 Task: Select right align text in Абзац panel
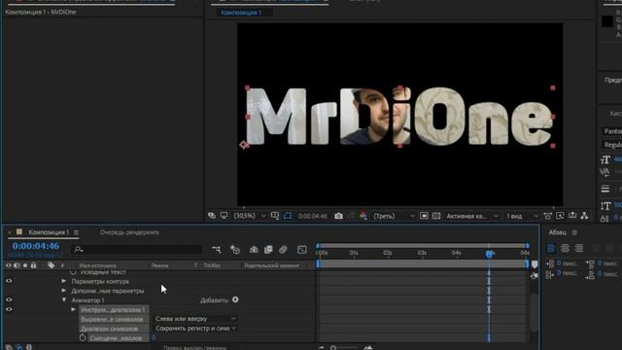(579, 249)
